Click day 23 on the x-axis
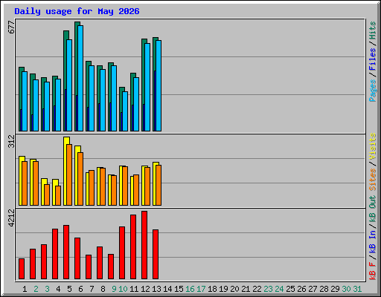Image resolution: width=381 pixels, height=297 pixels. coord(268,289)
